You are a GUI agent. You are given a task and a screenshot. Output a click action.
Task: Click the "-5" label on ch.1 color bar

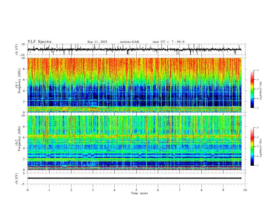point(257,89)
